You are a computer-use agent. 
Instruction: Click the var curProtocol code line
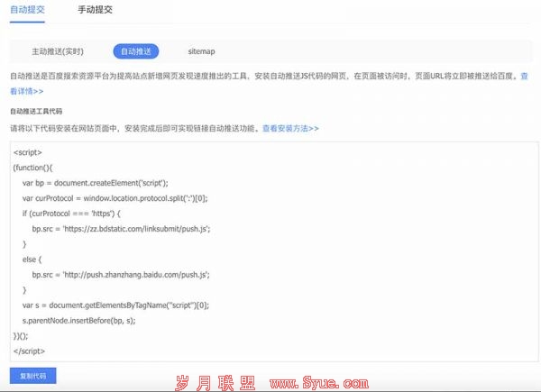[115, 198]
